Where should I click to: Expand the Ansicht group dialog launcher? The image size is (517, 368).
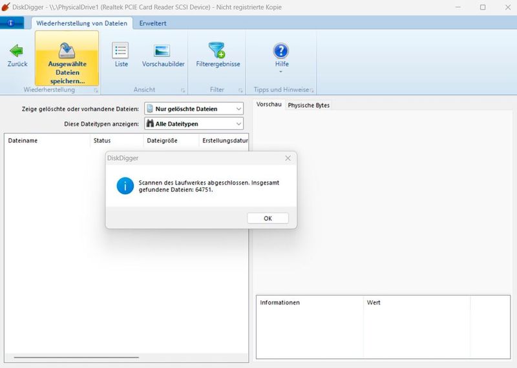[x=183, y=90]
